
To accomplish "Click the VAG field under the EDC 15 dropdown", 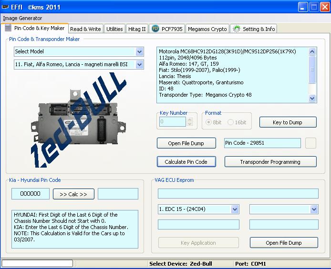I will point(198,224).
